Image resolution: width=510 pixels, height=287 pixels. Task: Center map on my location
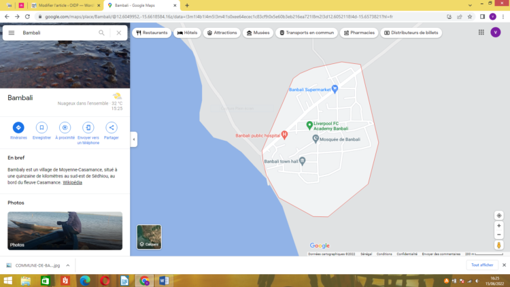[498, 216]
